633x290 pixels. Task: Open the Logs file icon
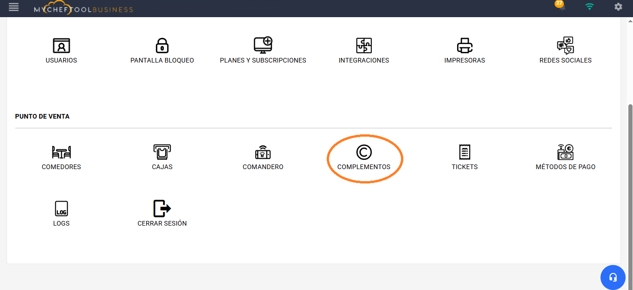[x=61, y=209]
